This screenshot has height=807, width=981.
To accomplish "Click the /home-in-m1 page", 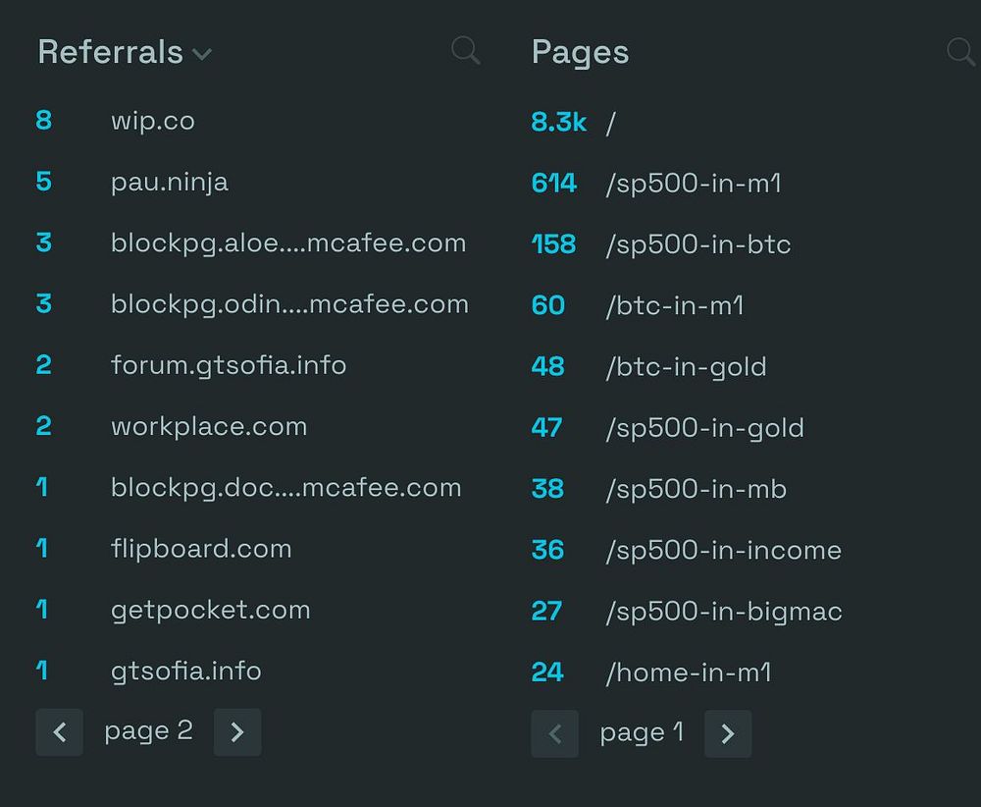I will tap(688, 672).
